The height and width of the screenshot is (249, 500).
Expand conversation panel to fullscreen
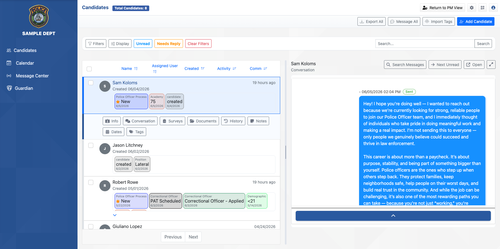point(491,64)
